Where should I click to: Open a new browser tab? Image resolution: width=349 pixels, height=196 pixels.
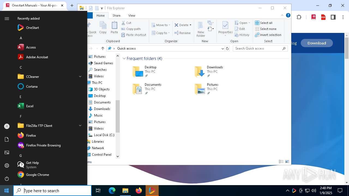72,5
